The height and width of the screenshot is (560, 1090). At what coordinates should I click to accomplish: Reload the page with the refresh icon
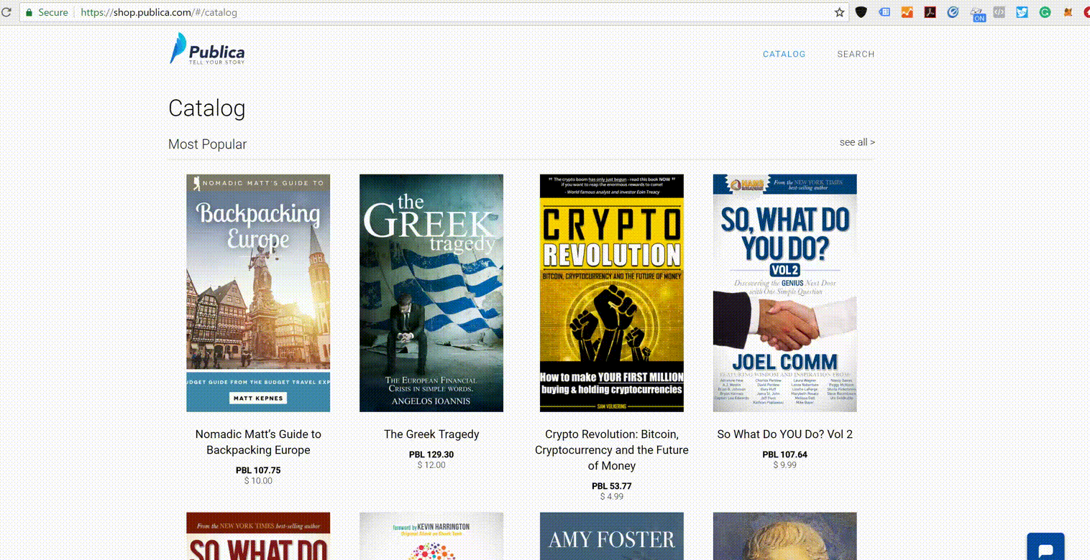(x=5, y=12)
